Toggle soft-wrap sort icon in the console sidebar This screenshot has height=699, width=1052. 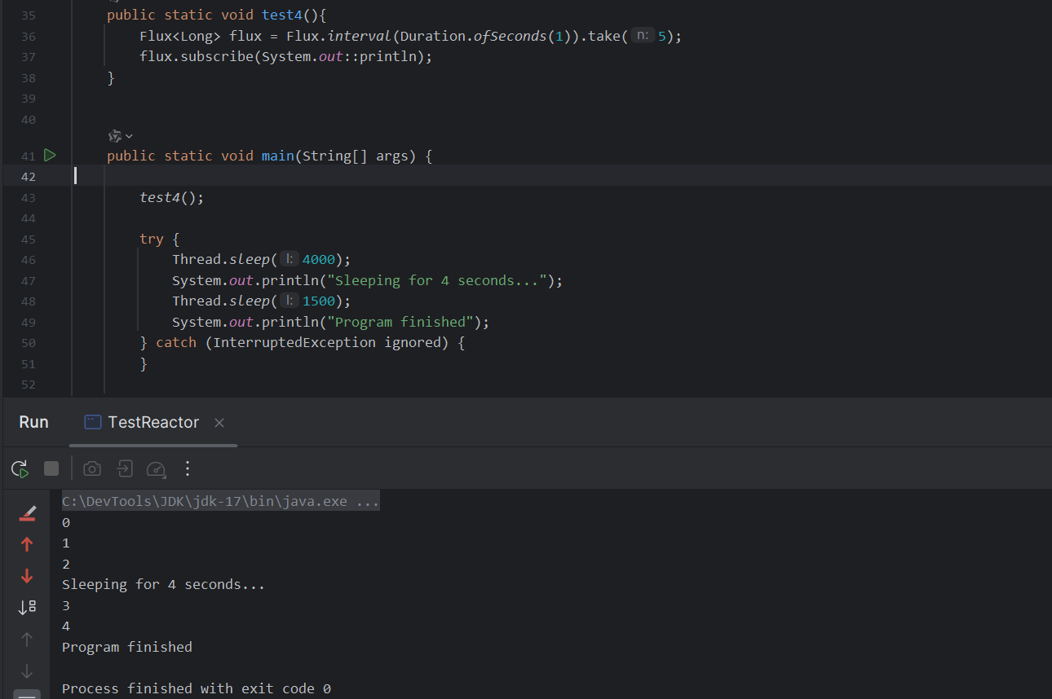click(x=27, y=607)
